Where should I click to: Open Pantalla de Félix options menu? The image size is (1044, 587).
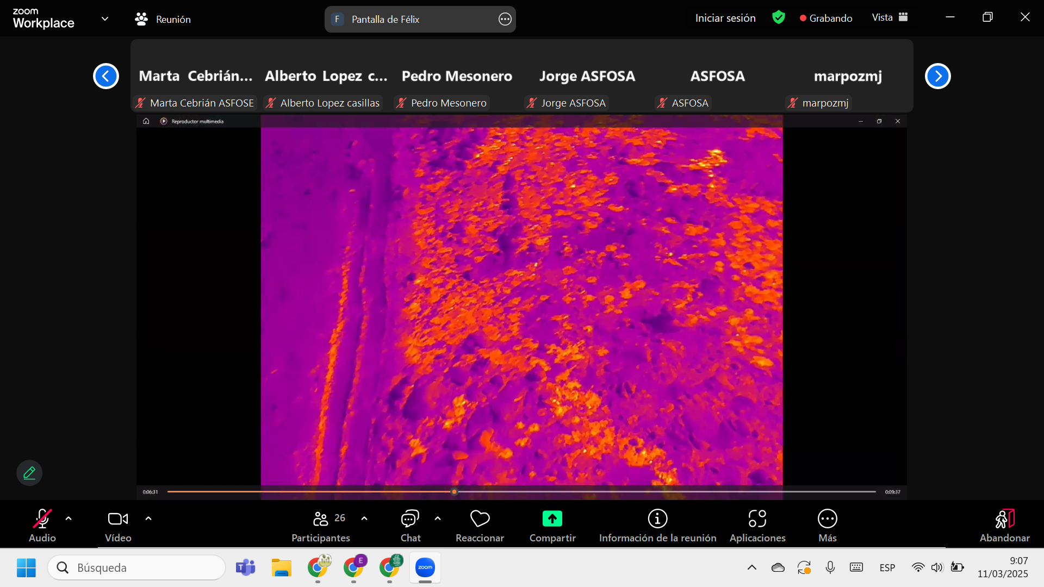(505, 20)
